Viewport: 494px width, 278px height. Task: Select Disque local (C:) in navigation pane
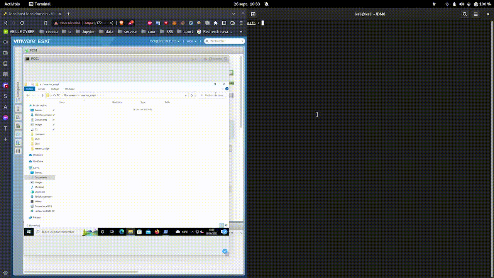click(43, 206)
